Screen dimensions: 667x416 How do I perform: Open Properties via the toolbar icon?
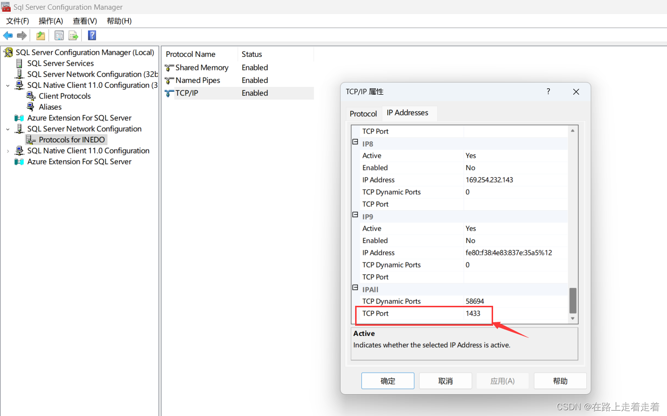pos(59,35)
